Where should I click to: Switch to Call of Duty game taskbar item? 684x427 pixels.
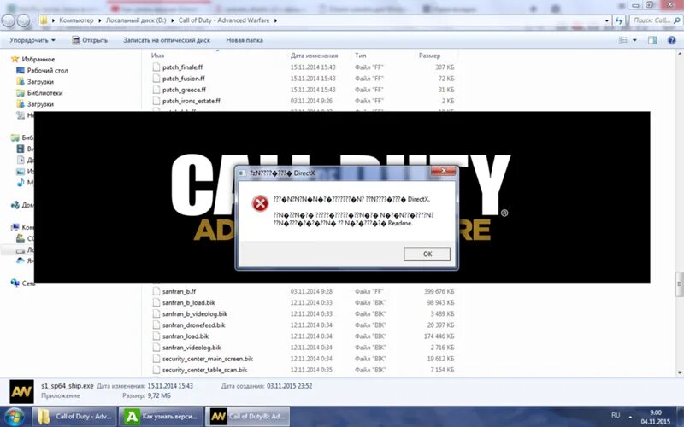pyautogui.click(x=248, y=417)
